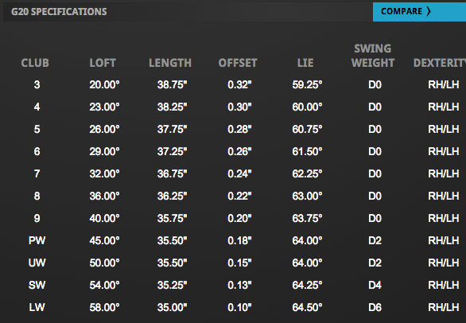The height and width of the screenshot is (323, 466).
Task: Select the 36.25" length value
Action: (x=172, y=196)
